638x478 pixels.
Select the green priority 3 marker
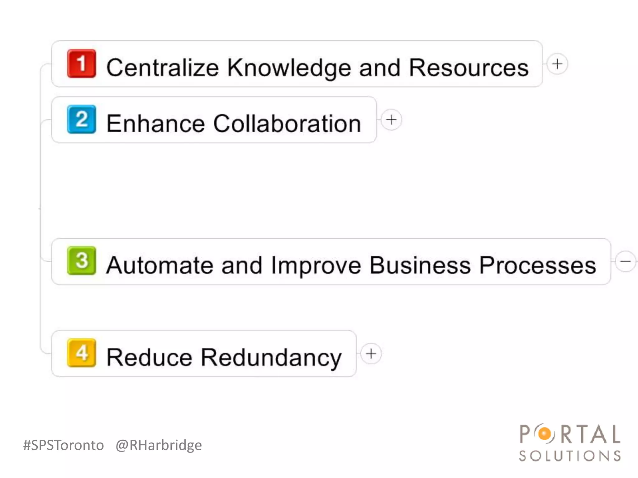click(x=81, y=260)
